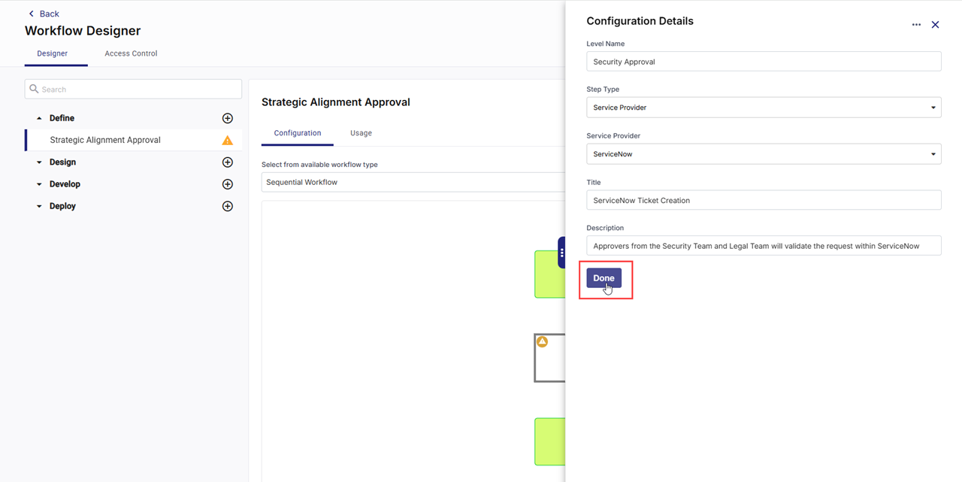The width and height of the screenshot is (962, 482).
Task: Click the Back arrow icon
Action: (x=31, y=14)
